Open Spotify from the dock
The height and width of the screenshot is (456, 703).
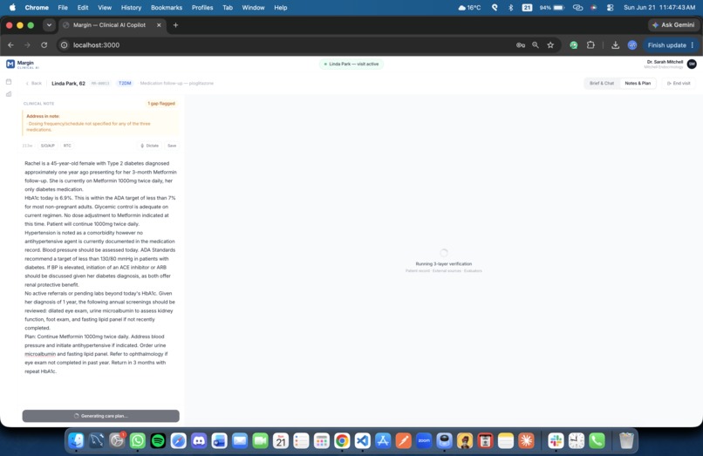pos(158,441)
